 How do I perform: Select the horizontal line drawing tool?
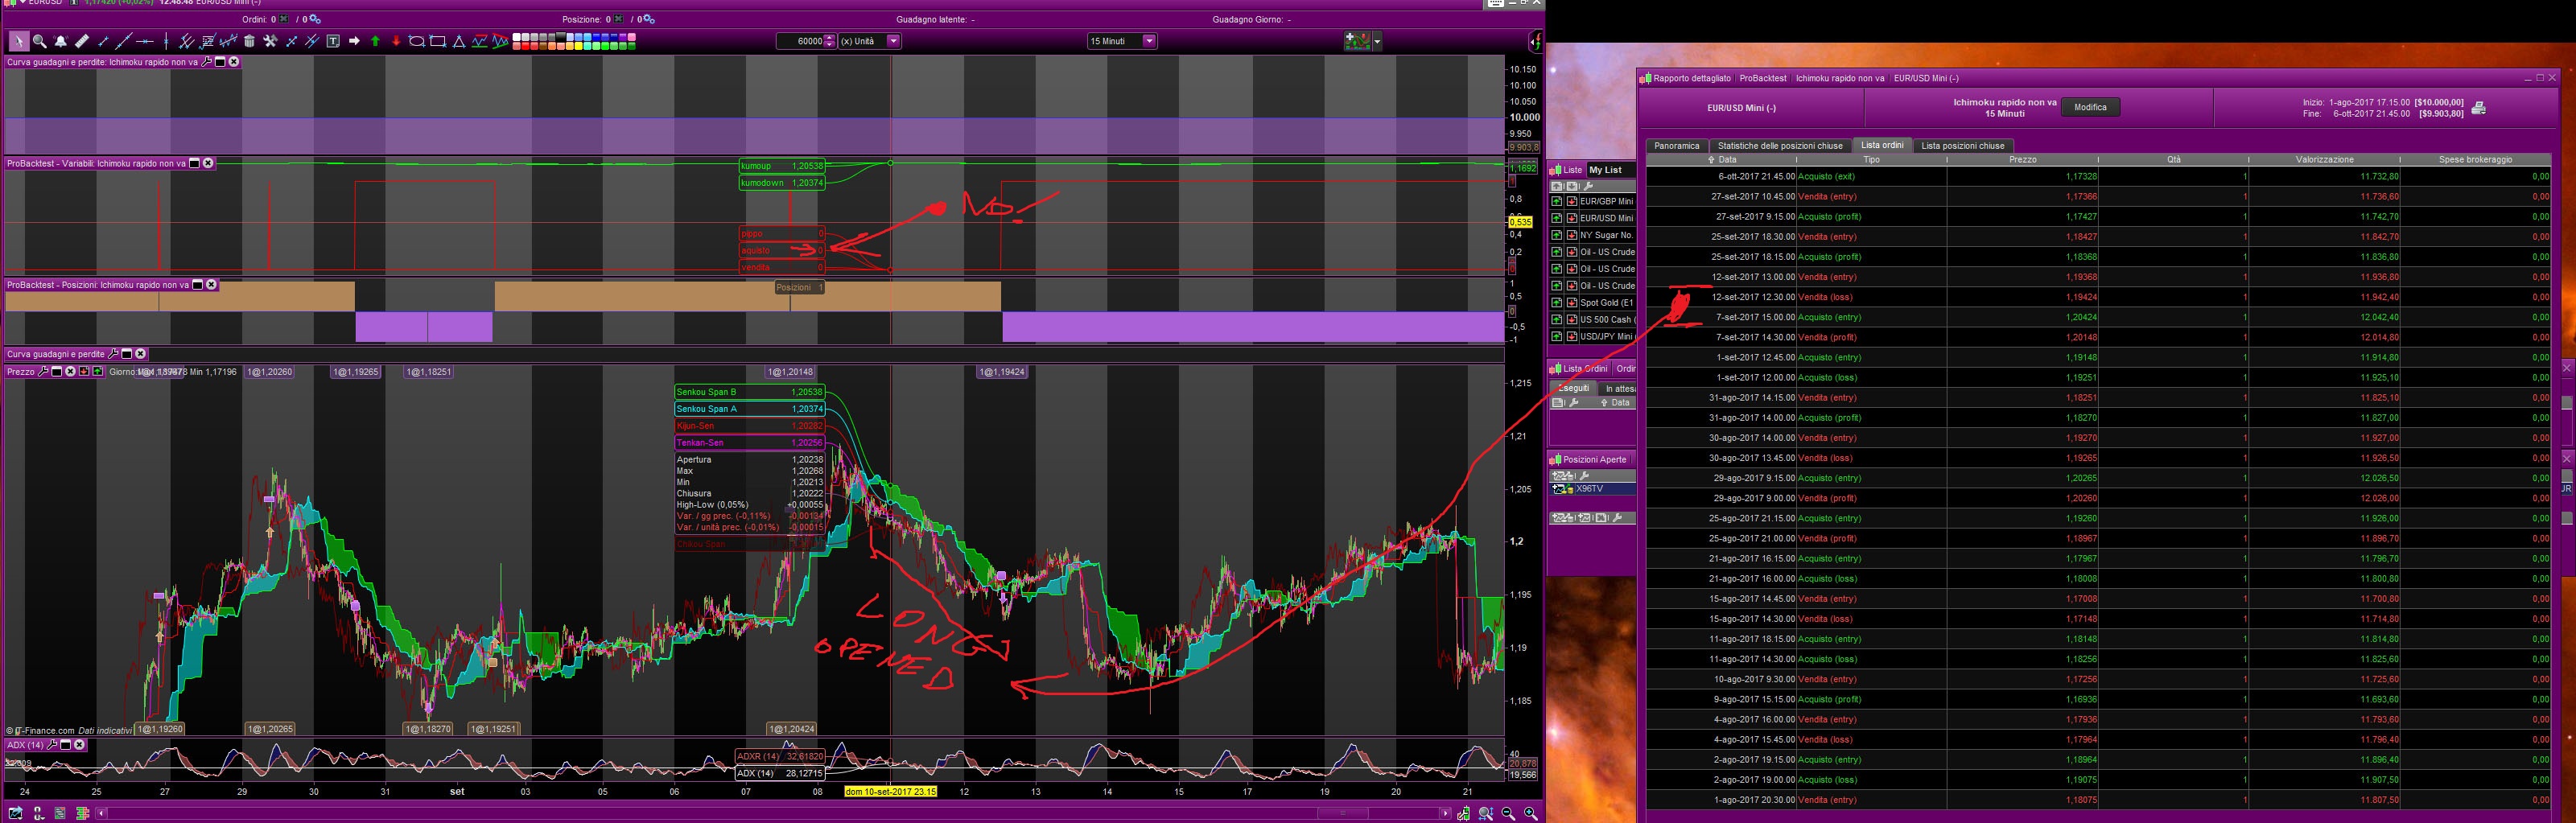pos(145,41)
